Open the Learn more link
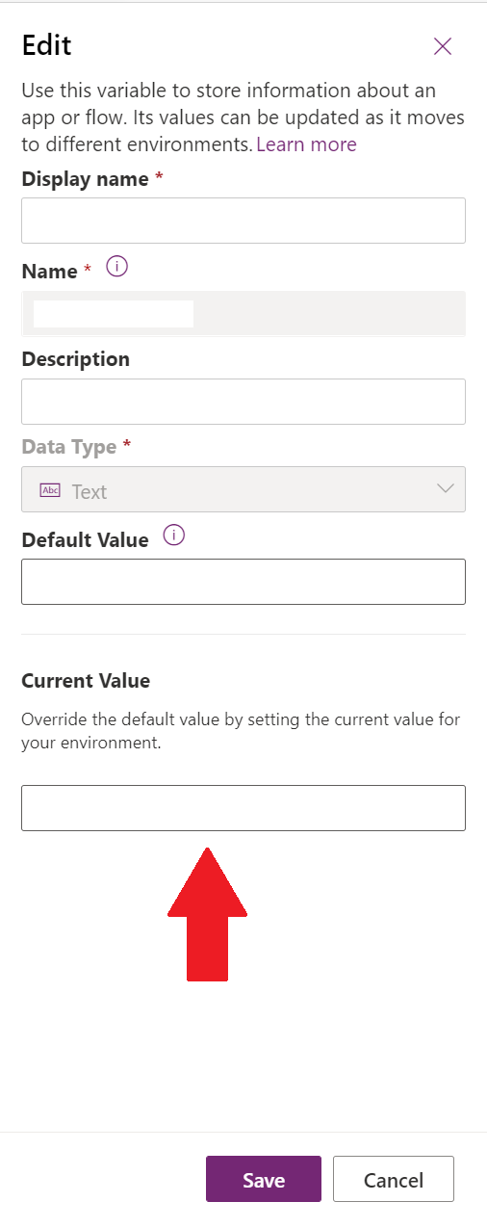Viewport: 487px width, 1228px height. 306,144
